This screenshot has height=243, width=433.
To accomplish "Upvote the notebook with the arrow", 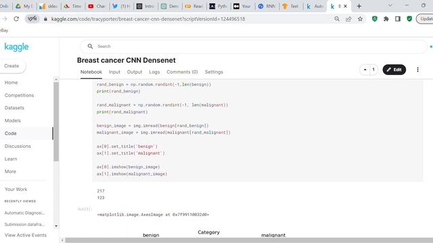I will 365,70.
